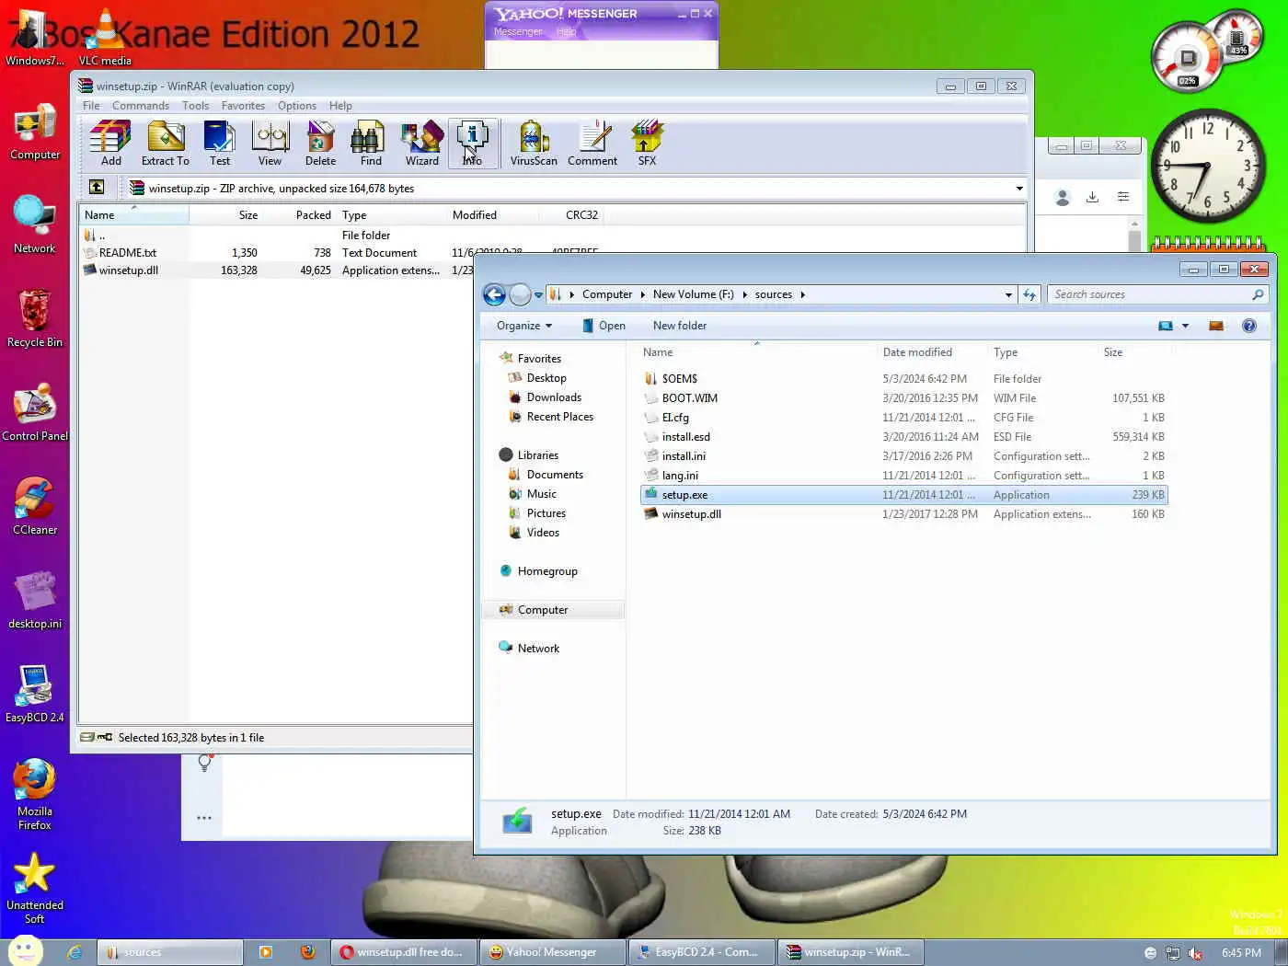Click the Explorer Back button

coord(494,294)
